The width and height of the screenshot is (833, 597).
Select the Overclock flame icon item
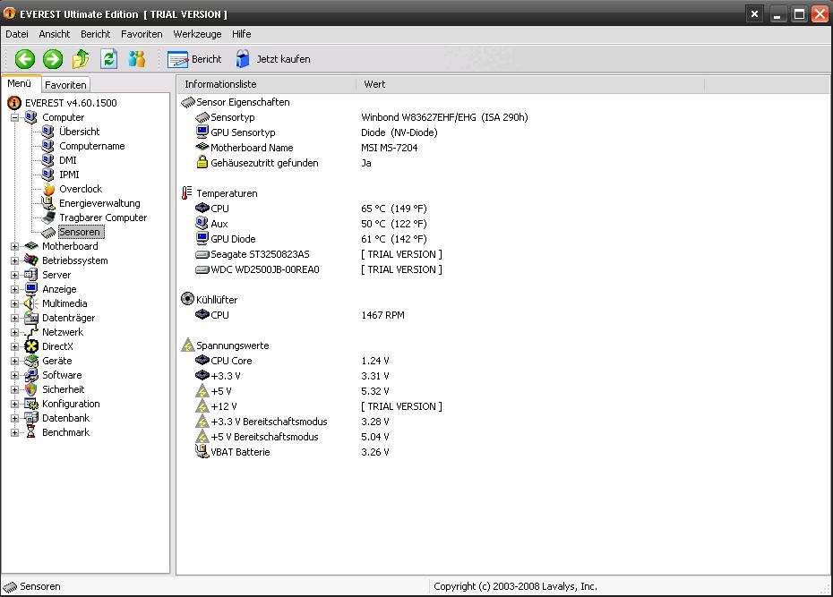pyautogui.click(x=49, y=189)
